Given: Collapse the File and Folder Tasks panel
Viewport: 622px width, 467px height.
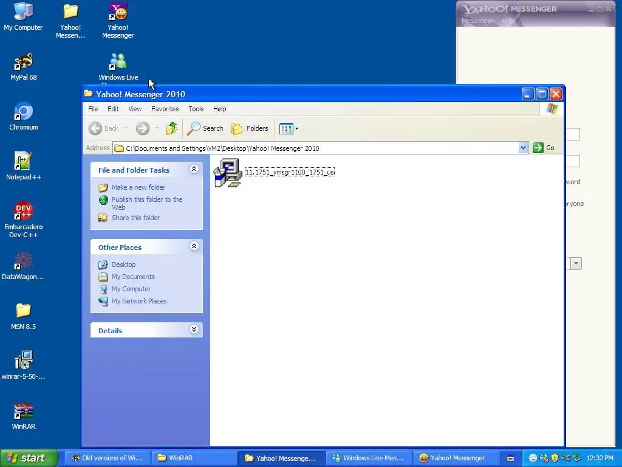Looking at the screenshot, I should click(194, 169).
